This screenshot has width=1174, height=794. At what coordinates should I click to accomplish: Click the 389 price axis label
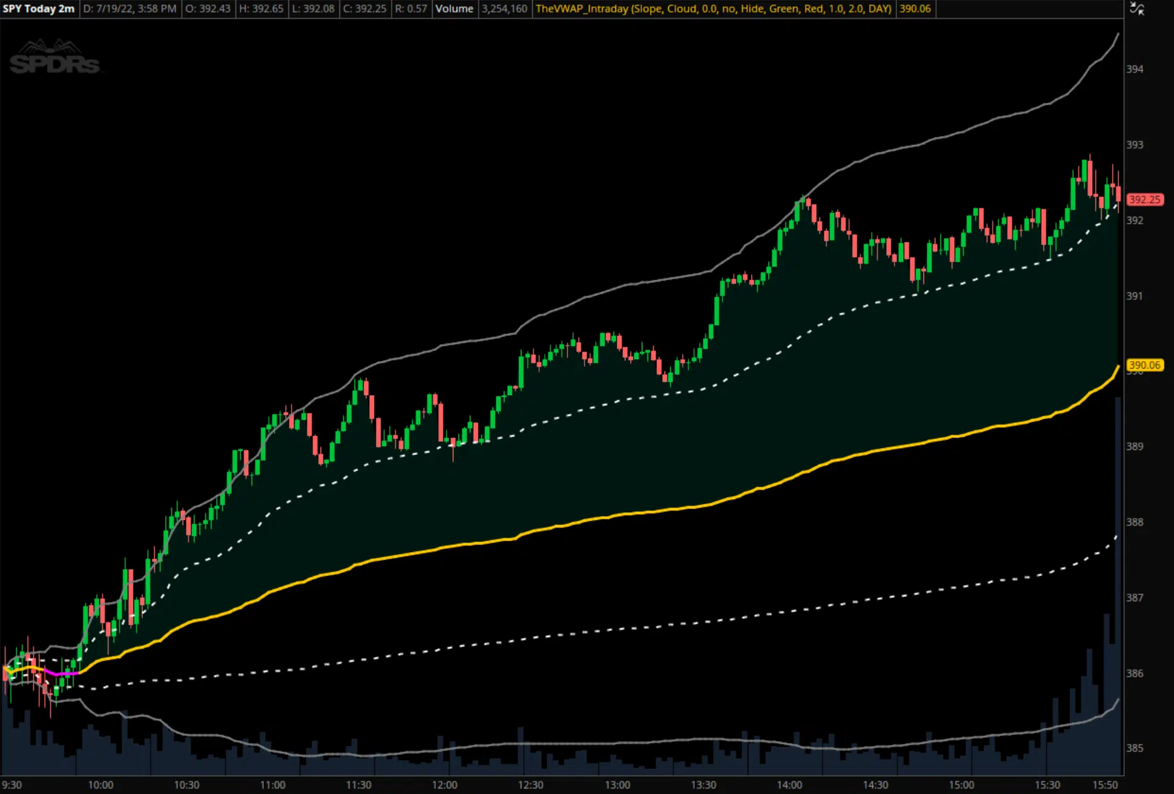tap(1135, 446)
